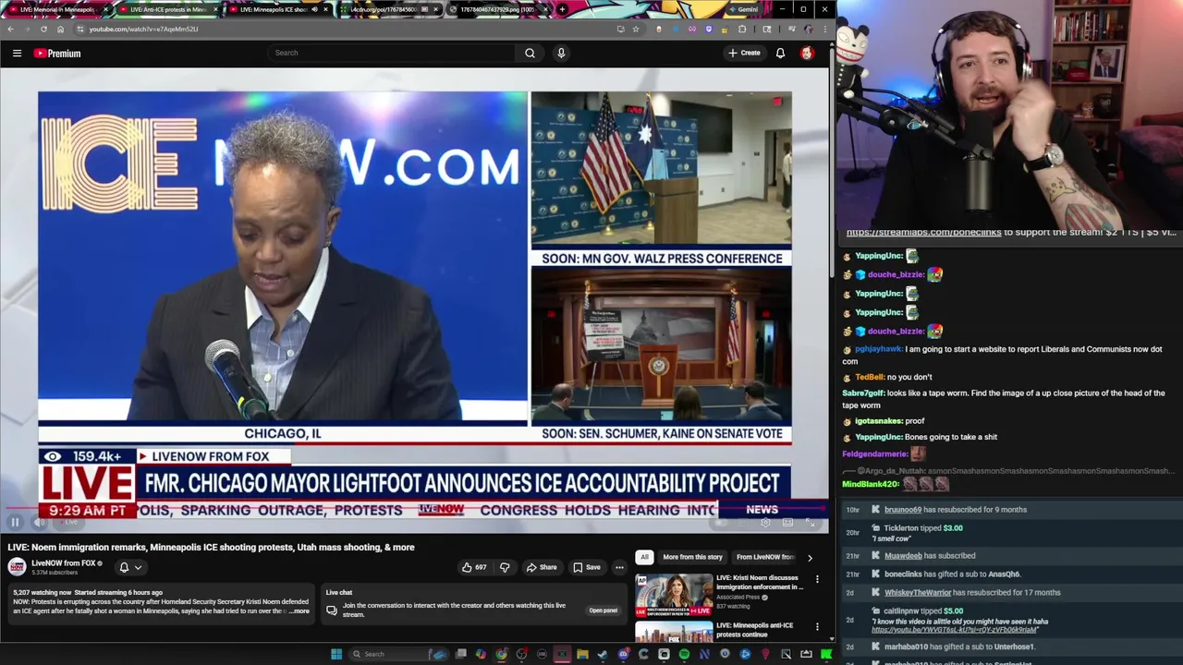Focus the YouTube search input field
This screenshot has height=665, width=1183.
(392, 53)
